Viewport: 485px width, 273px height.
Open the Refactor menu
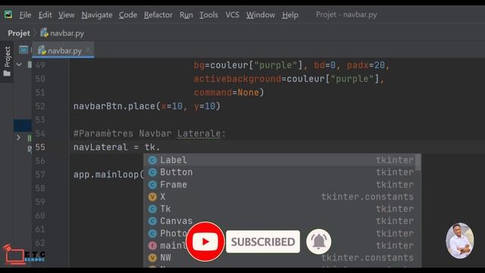[158, 15]
